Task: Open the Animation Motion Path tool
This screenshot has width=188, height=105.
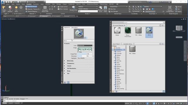Action: point(45,9)
